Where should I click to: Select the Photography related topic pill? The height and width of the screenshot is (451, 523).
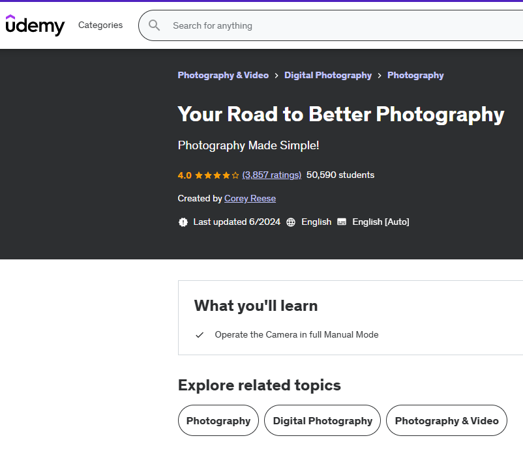(218, 421)
